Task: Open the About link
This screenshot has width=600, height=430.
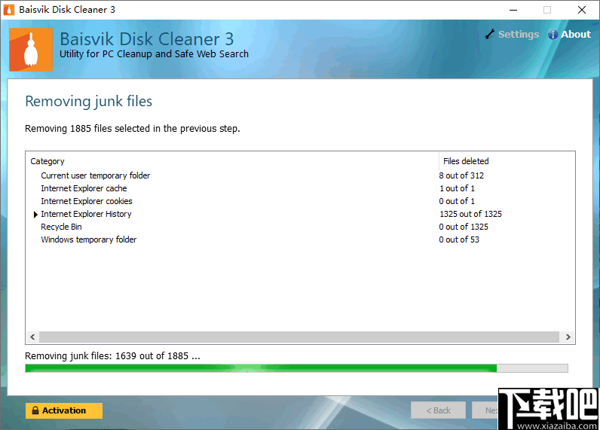Action: (576, 35)
